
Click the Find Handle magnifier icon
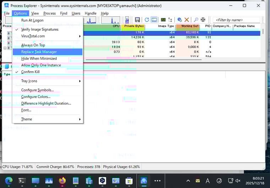pos(196,20)
